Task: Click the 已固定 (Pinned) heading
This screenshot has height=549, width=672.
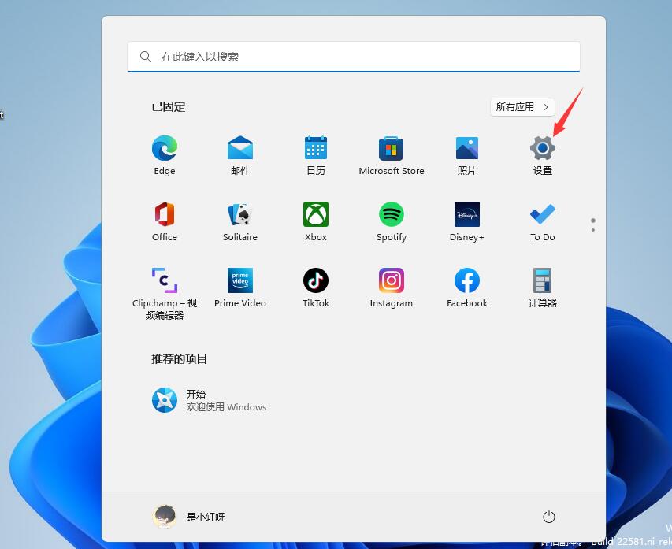Action: pos(169,107)
